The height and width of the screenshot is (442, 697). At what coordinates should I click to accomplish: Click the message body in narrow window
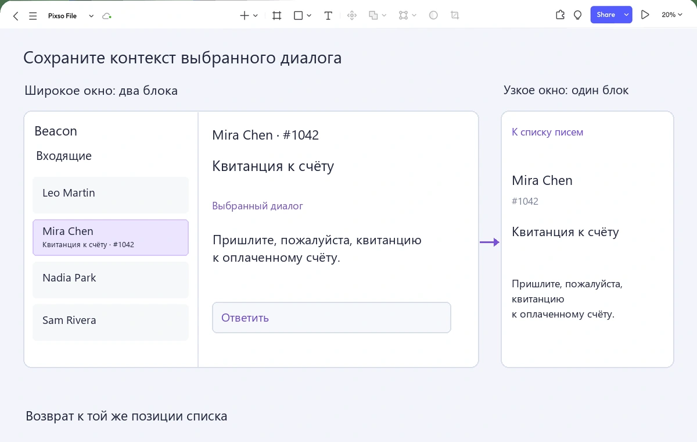pyautogui.click(x=567, y=299)
